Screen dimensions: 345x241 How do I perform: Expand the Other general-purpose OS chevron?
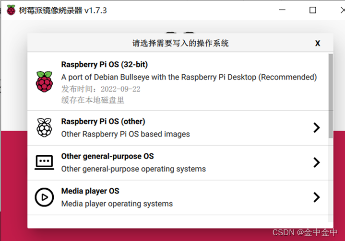pos(316,162)
